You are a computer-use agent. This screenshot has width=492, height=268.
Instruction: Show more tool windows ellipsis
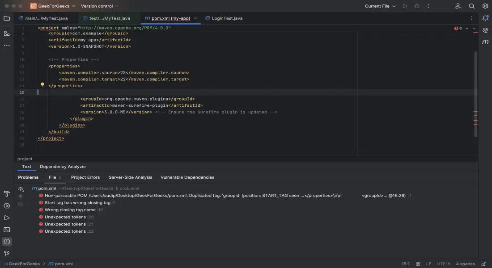pos(7,46)
